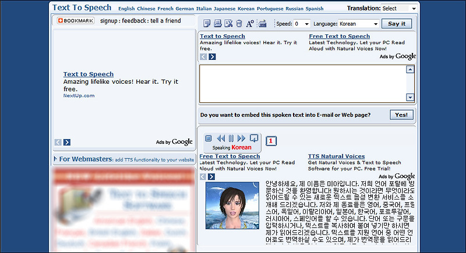This screenshot has width=466, height=253.
Task: Open 'Text to Speech' link above NextUp.com
Action: pos(89,74)
